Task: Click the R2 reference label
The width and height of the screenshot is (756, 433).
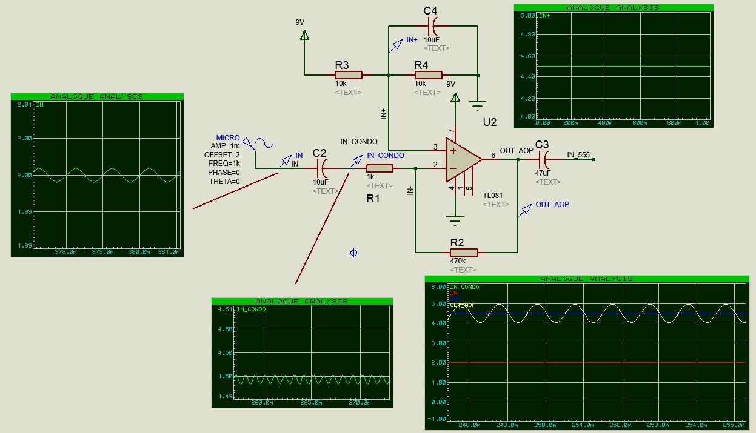Action: pos(457,243)
